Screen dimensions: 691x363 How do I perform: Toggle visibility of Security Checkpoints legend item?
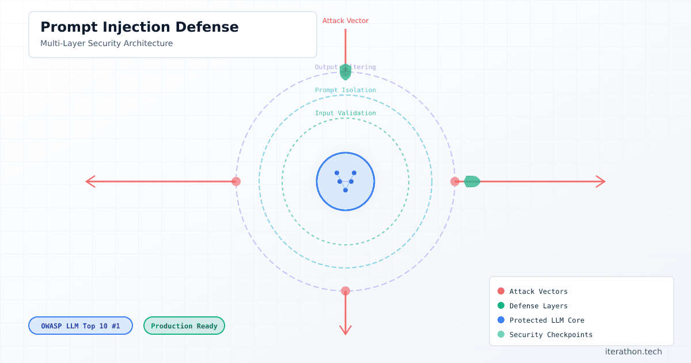(500, 334)
